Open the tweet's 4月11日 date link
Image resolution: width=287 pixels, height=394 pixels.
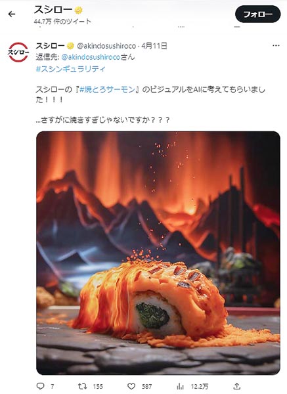coord(154,46)
